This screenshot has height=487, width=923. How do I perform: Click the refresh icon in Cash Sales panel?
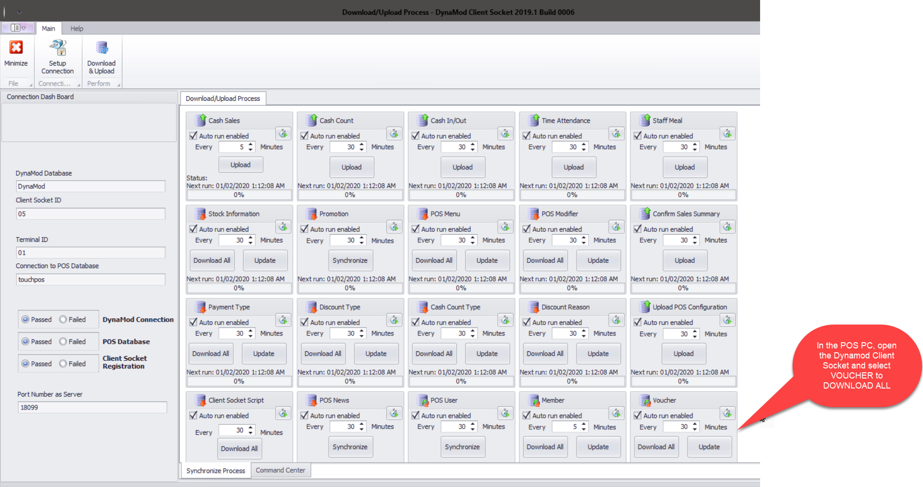[x=283, y=134]
